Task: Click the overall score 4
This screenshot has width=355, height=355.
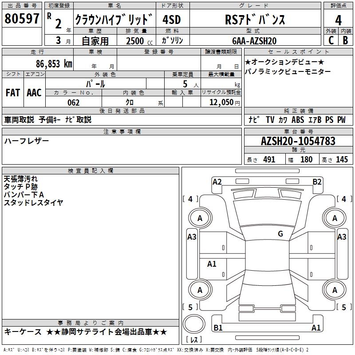Action: point(338,20)
